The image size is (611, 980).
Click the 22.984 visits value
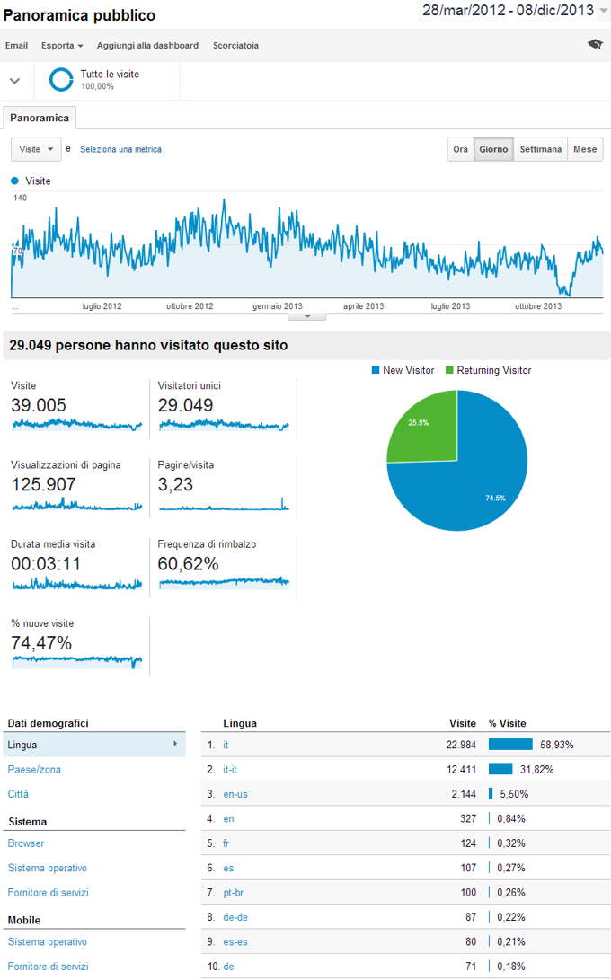(x=461, y=745)
